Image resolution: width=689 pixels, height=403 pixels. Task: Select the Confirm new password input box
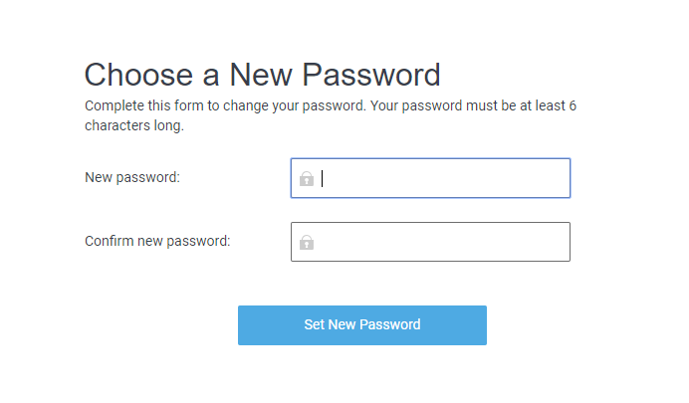[x=438, y=242]
